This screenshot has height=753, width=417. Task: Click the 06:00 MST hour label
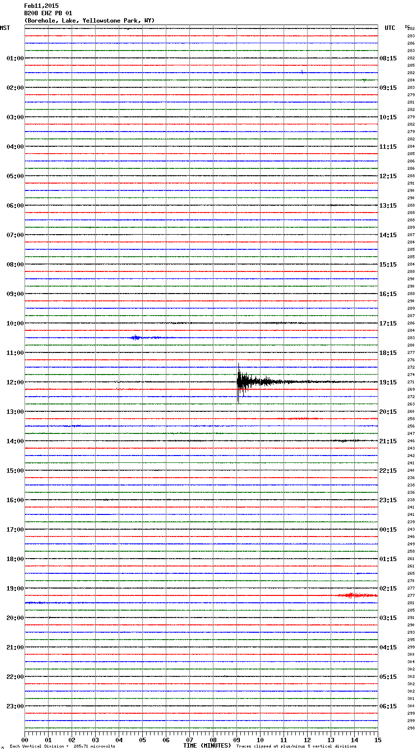point(15,206)
